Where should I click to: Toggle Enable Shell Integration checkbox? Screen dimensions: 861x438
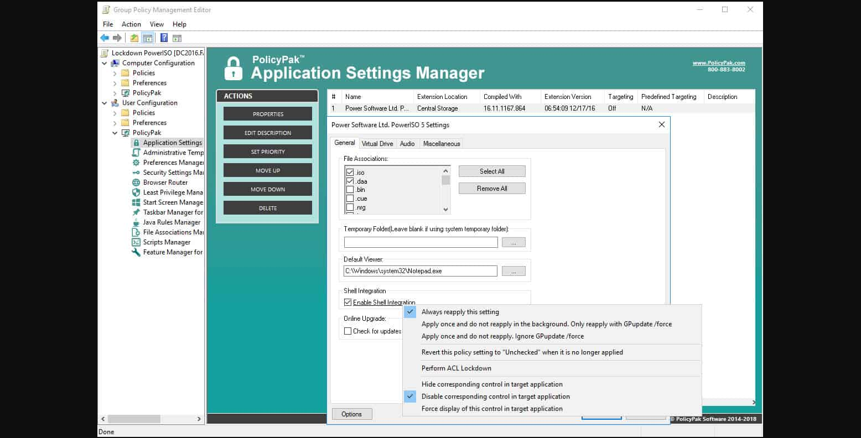click(347, 302)
